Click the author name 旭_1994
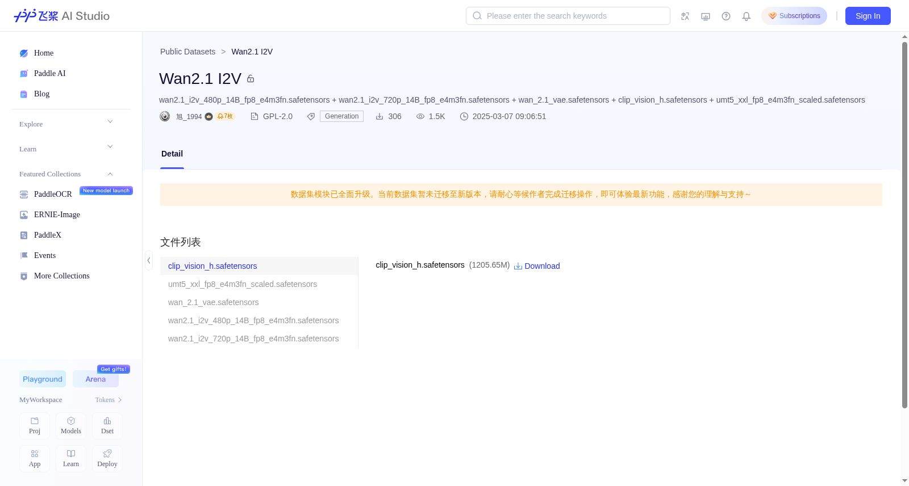Screen dimensions: 909x486 189,117
